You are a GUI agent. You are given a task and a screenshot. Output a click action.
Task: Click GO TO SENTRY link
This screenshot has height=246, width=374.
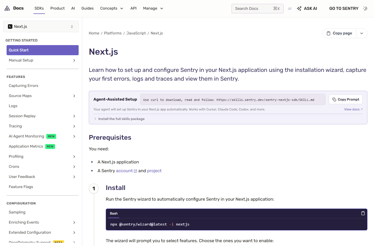(x=344, y=8)
